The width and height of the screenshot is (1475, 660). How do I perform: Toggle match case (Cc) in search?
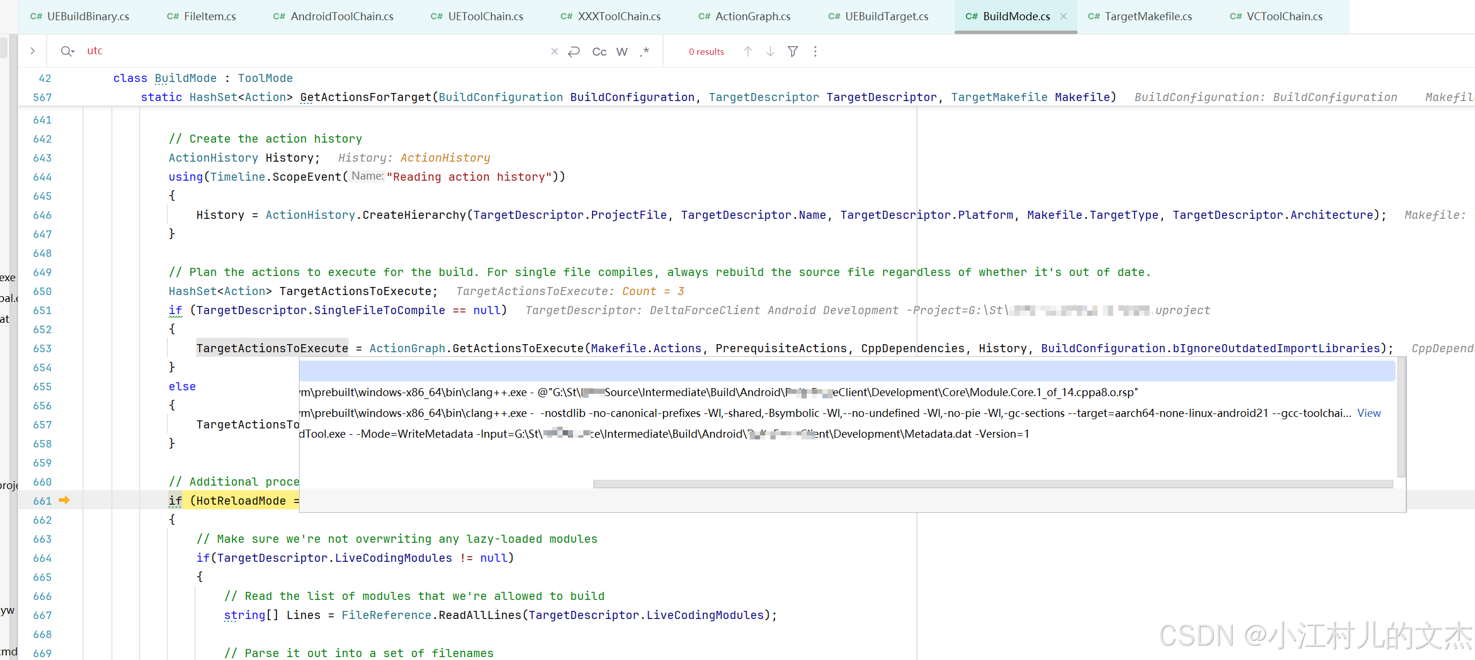pyautogui.click(x=599, y=51)
